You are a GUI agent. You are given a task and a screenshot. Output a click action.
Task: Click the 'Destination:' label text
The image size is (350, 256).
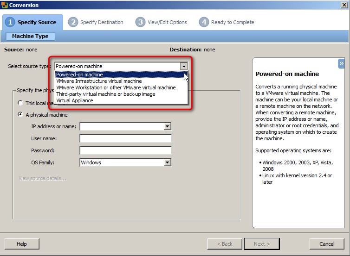pos(186,50)
